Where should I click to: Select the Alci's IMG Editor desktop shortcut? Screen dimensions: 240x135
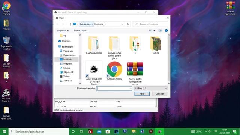point(6,96)
